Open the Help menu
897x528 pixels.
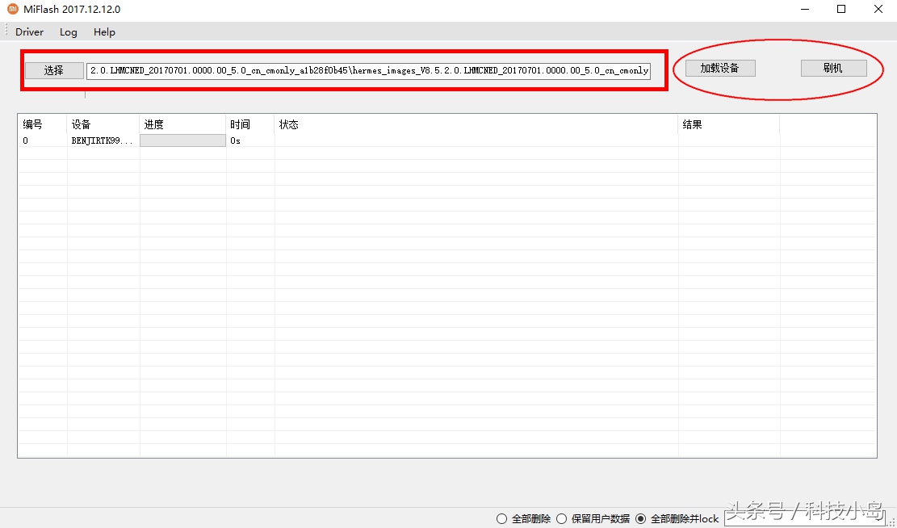[104, 32]
